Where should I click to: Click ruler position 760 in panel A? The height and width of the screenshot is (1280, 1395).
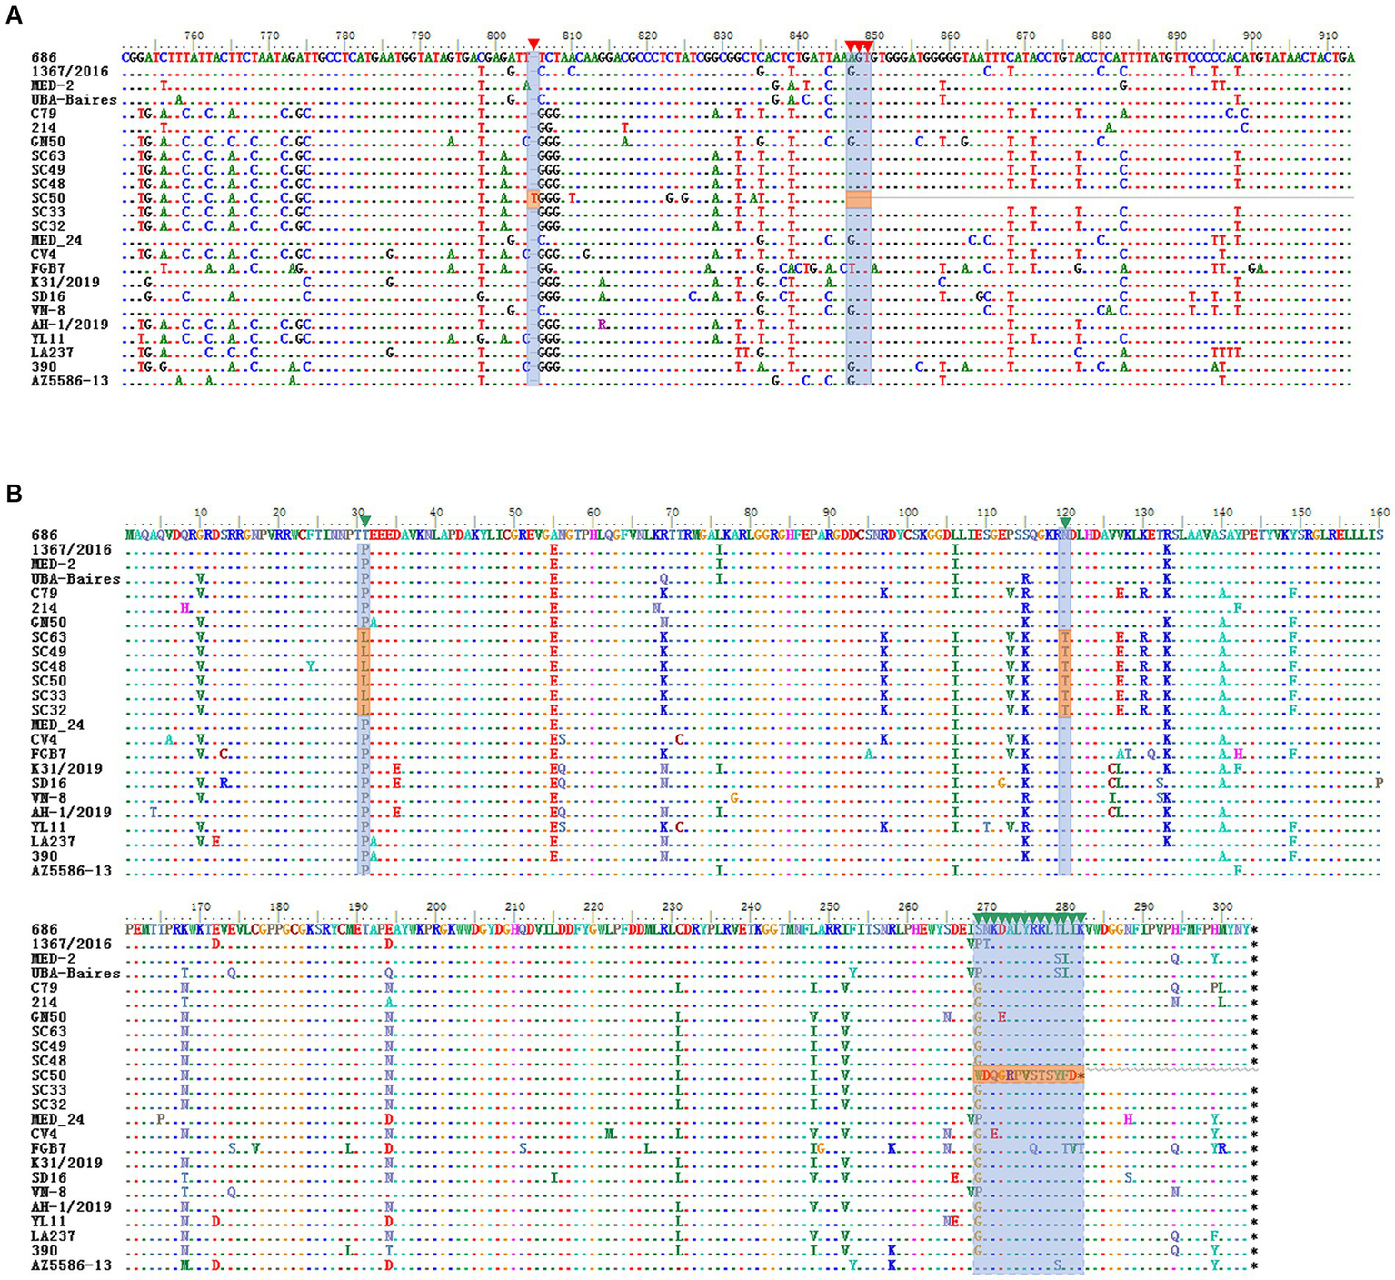(194, 35)
